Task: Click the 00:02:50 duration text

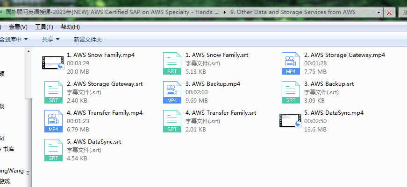Action: 315,121
